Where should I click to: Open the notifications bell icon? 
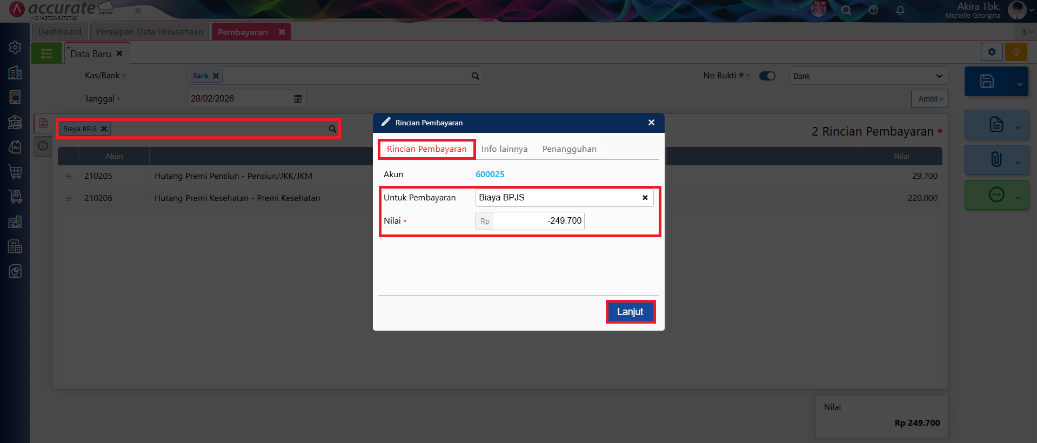pyautogui.click(x=900, y=10)
